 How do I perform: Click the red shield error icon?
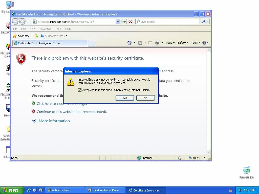(x=21, y=59)
